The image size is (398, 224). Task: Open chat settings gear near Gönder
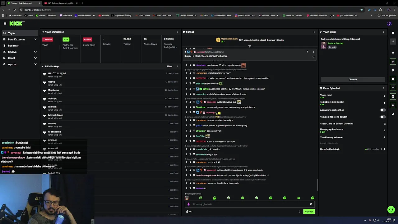point(299,212)
